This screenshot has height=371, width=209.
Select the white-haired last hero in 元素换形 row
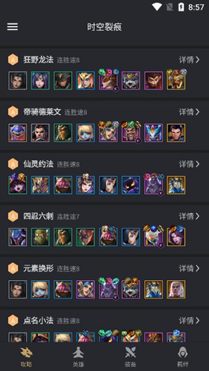176,289
